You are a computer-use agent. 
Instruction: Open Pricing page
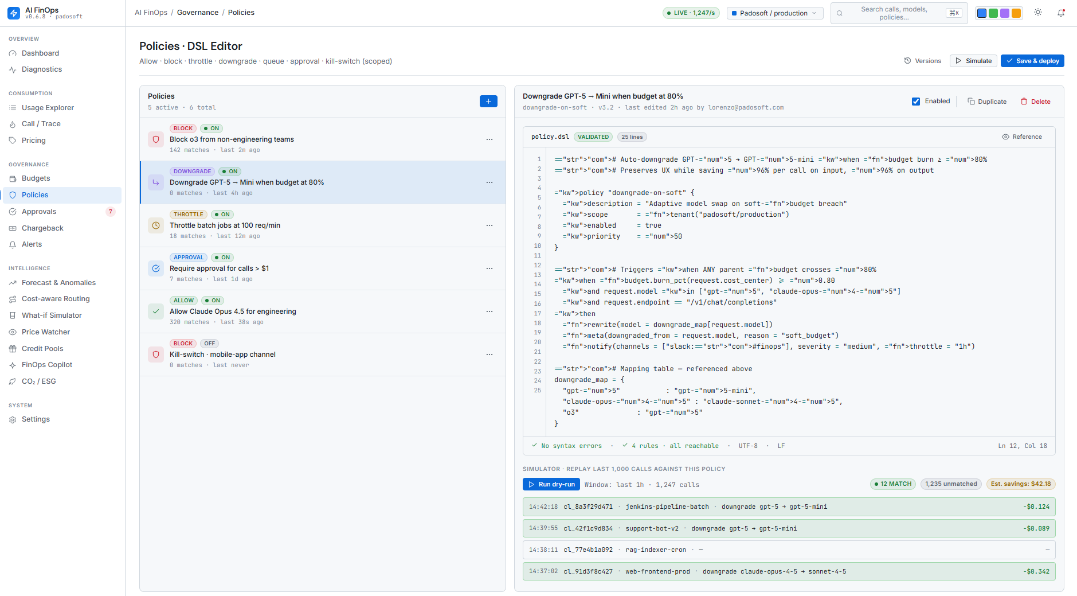(x=62, y=141)
